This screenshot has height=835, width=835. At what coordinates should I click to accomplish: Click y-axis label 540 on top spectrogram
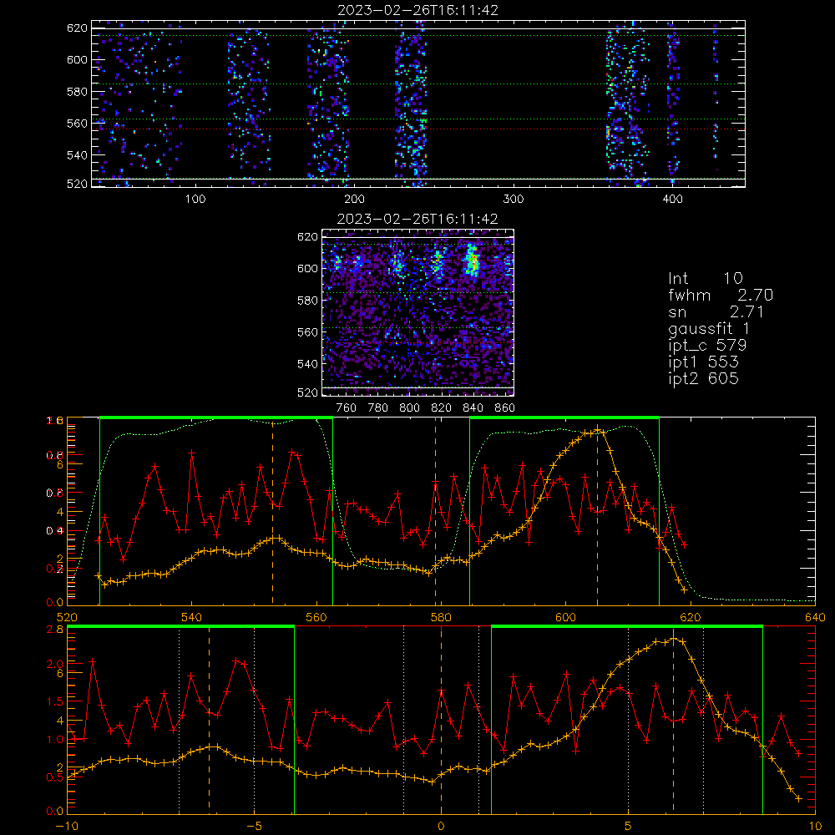point(77,155)
